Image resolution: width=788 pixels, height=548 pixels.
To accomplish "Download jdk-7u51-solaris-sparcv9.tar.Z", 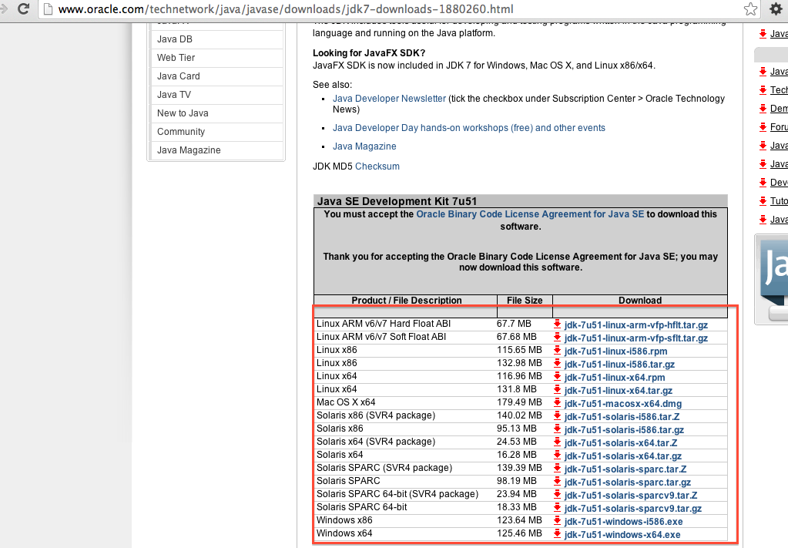I will click(631, 496).
